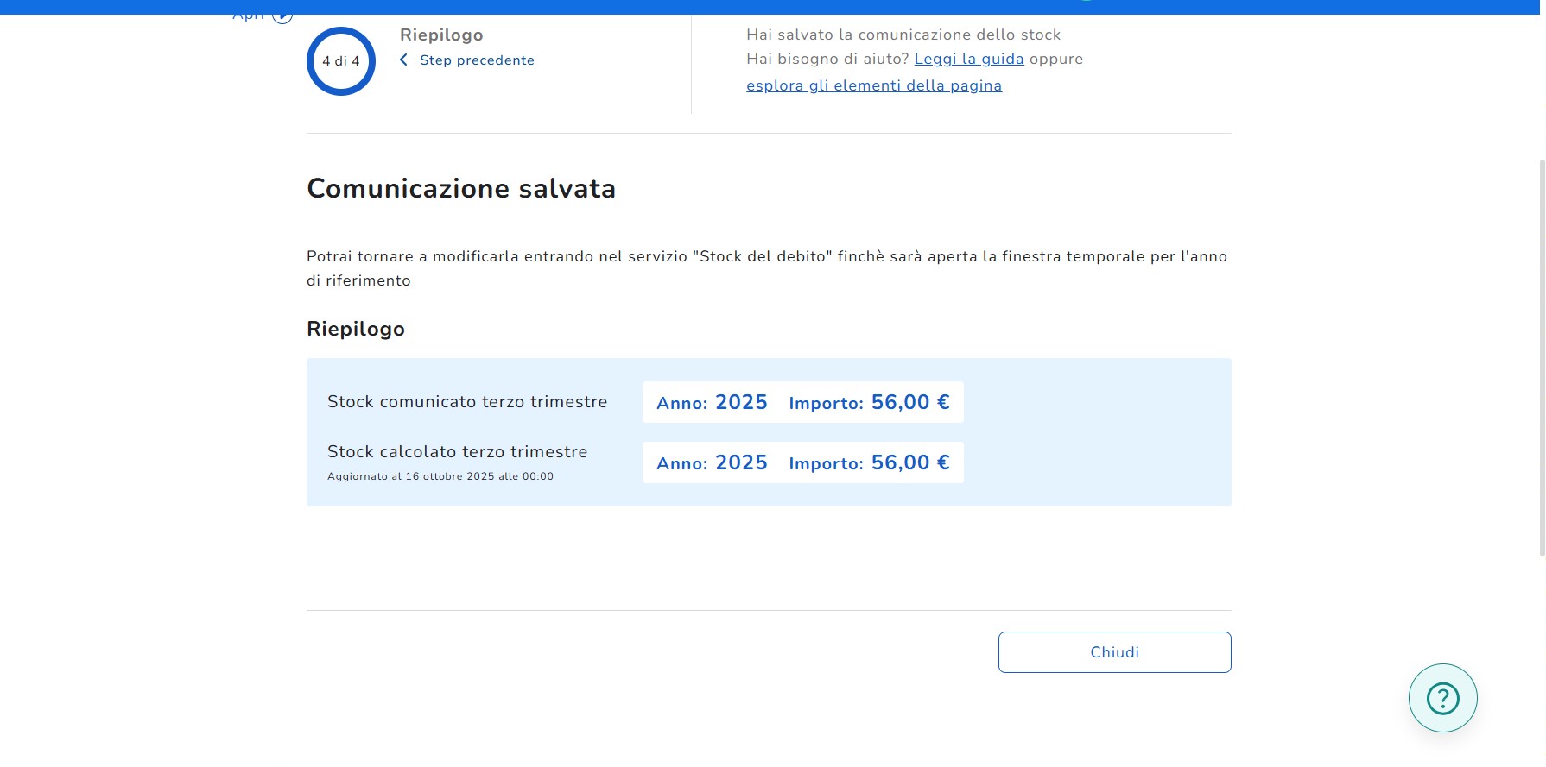Click Anno 2025 in Stock calcolato row

pos(712,463)
